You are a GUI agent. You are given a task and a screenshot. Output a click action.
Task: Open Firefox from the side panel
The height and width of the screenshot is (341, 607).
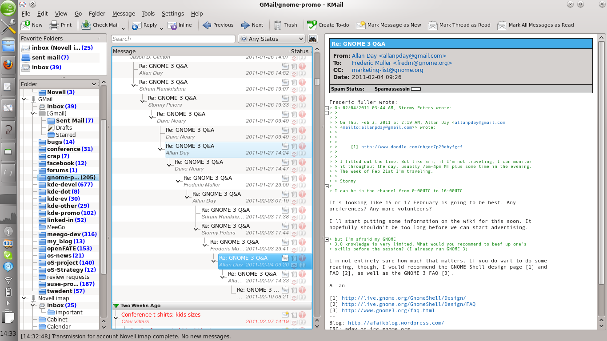click(x=8, y=65)
